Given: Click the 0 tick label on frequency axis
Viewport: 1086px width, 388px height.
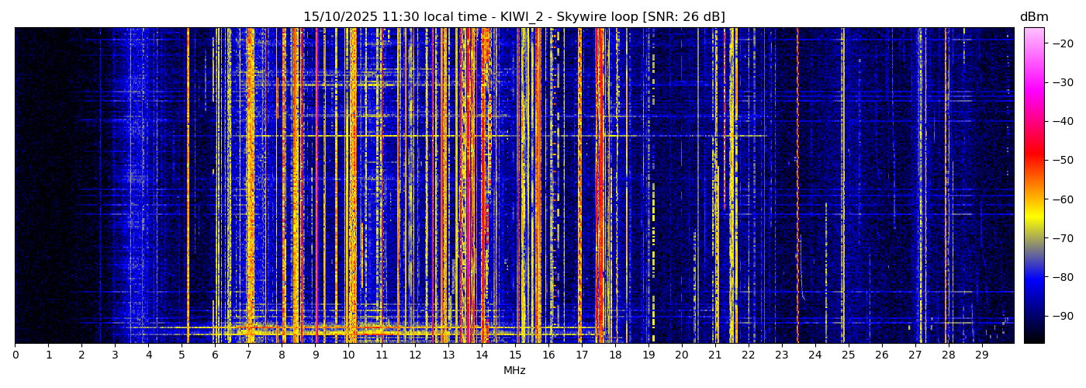Looking at the screenshot, I should click(x=15, y=355).
